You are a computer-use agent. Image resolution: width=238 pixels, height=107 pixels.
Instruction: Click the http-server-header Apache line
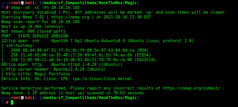[x=54, y=69]
